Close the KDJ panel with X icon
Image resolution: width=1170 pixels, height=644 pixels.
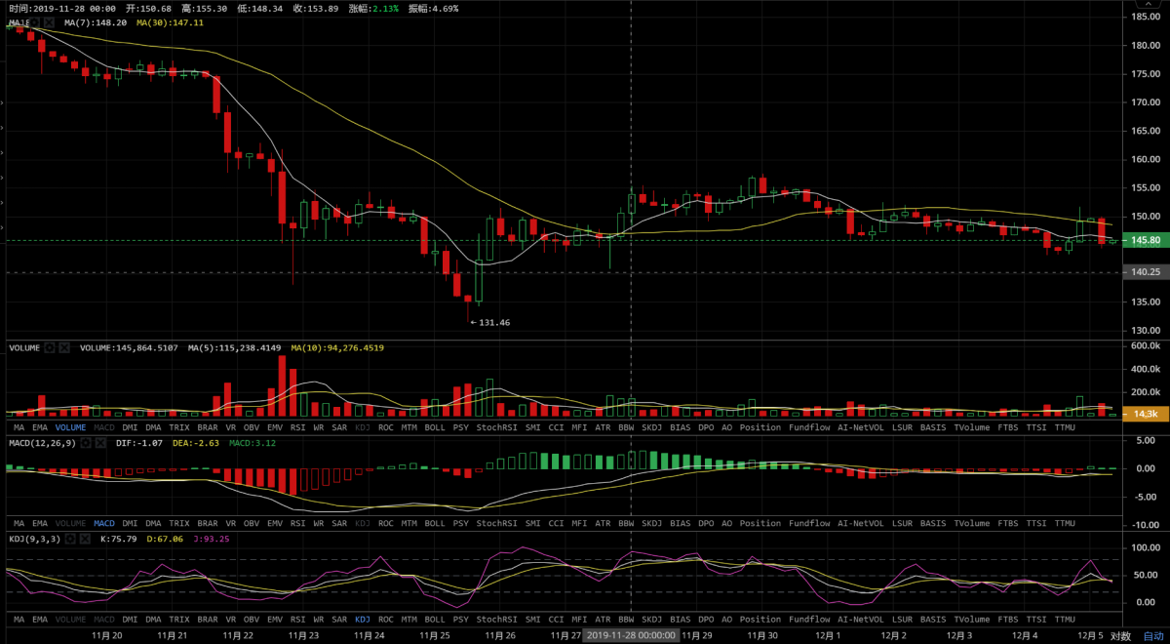85,538
